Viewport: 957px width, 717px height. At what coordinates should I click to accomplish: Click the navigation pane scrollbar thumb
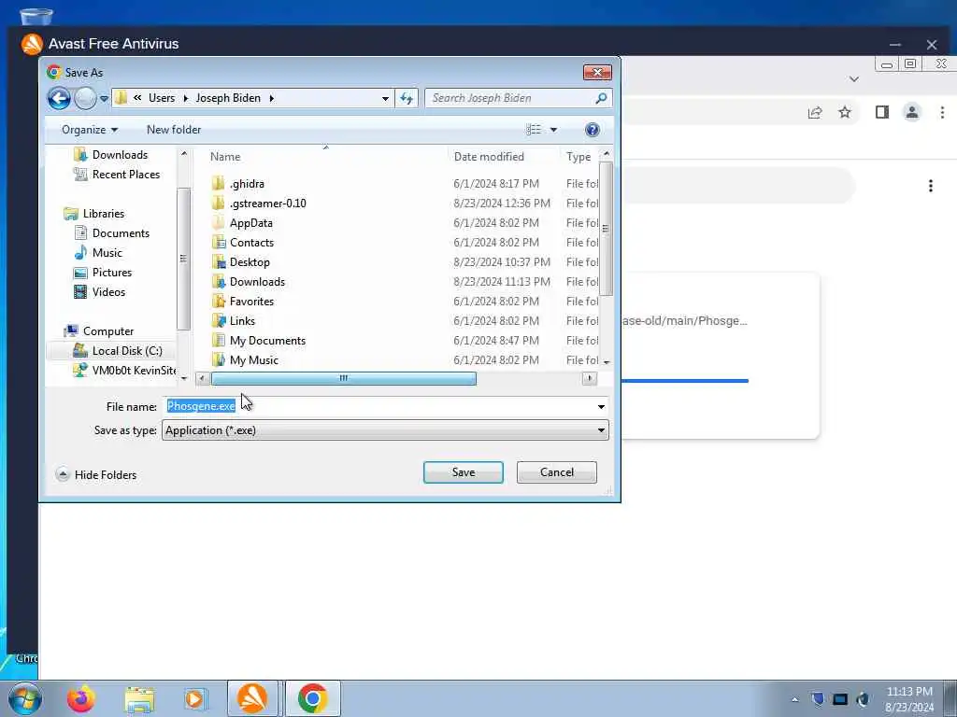pos(183,259)
